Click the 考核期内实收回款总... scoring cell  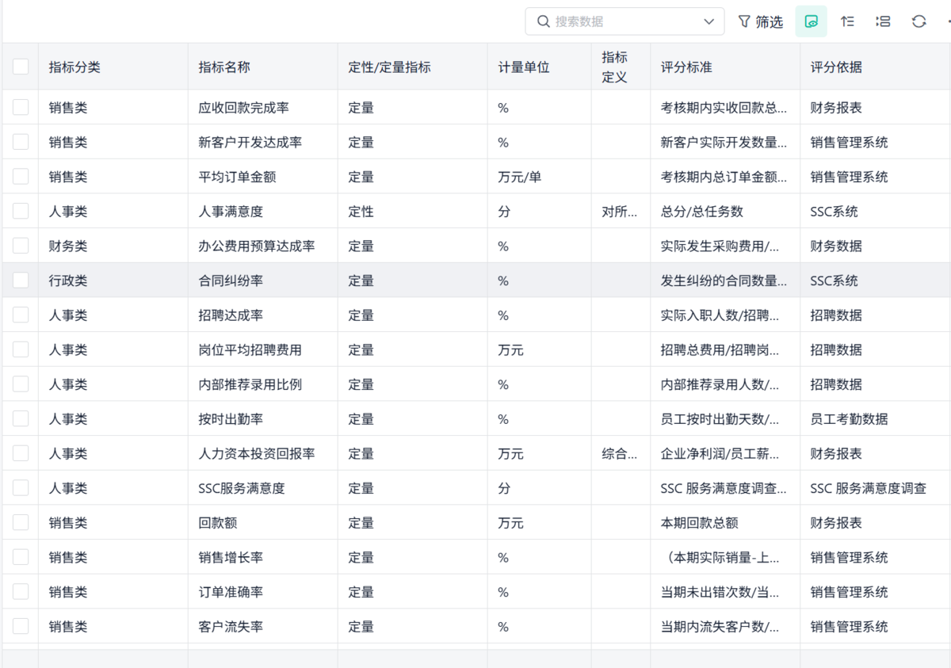coord(726,107)
